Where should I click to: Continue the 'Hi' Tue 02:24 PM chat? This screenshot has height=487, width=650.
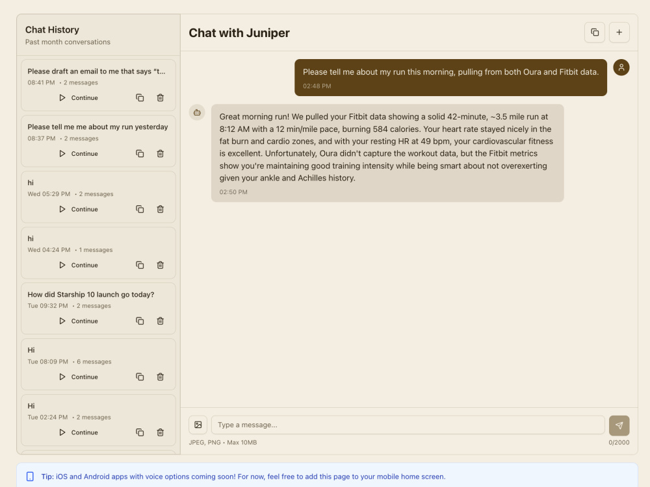click(x=79, y=432)
